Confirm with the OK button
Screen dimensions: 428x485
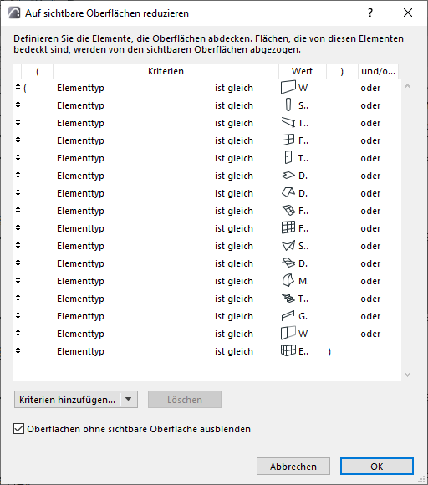pyautogui.click(x=377, y=466)
